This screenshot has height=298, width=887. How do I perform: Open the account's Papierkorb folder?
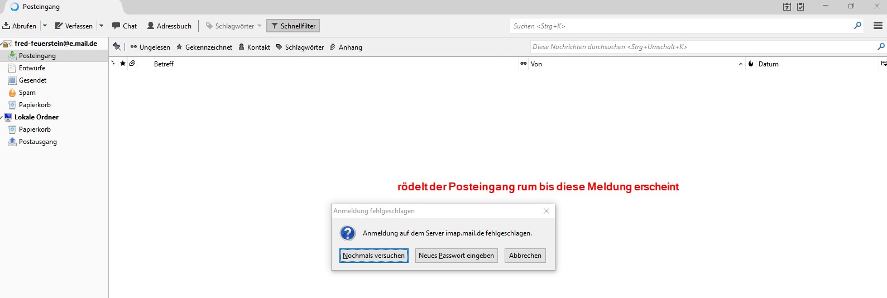click(35, 105)
